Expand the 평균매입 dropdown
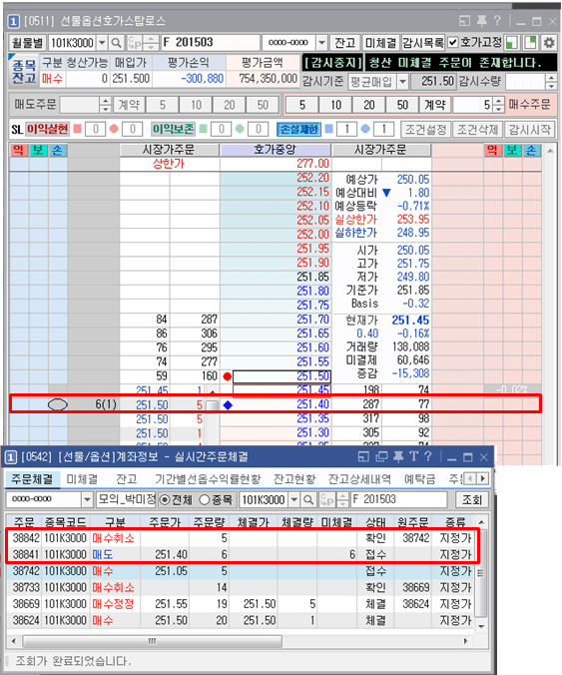 [x=402, y=81]
